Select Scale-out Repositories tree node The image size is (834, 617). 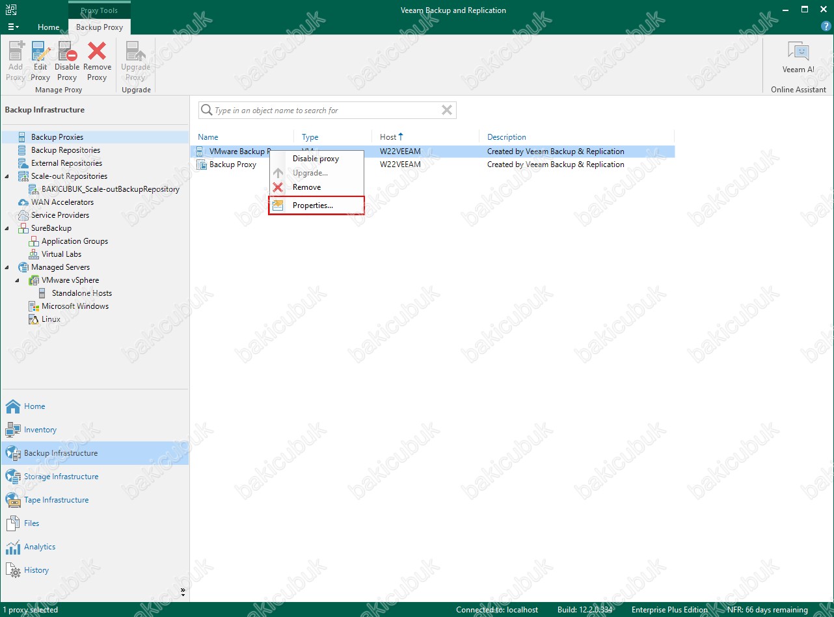tap(69, 176)
